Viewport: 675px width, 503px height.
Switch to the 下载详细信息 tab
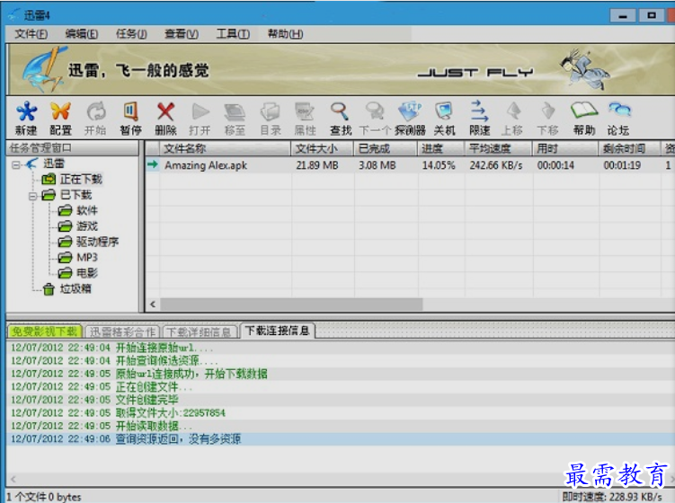tap(199, 331)
